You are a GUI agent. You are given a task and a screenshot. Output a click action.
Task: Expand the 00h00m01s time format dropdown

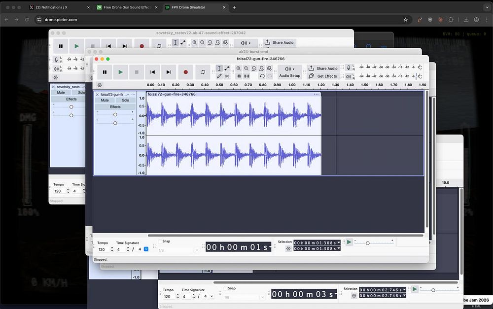[269, 247]
